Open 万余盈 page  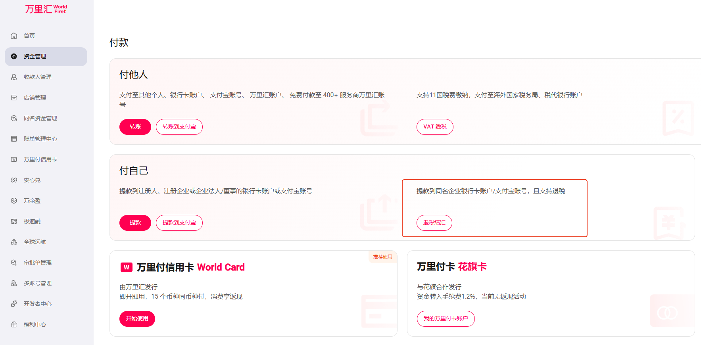click(46, 201)
